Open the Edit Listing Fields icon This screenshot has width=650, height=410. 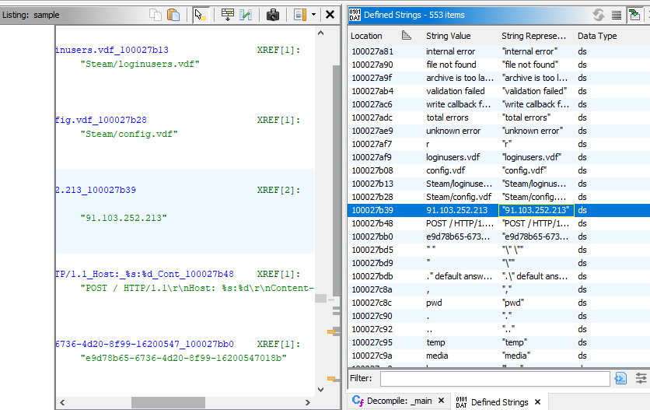click(x=227, y=15)
